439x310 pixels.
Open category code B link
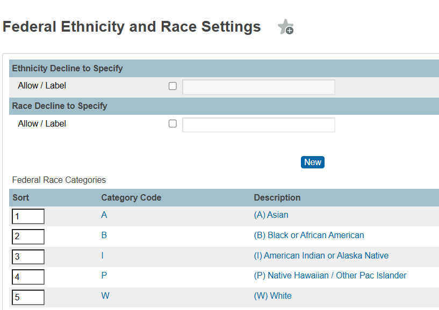click(104, 235)
